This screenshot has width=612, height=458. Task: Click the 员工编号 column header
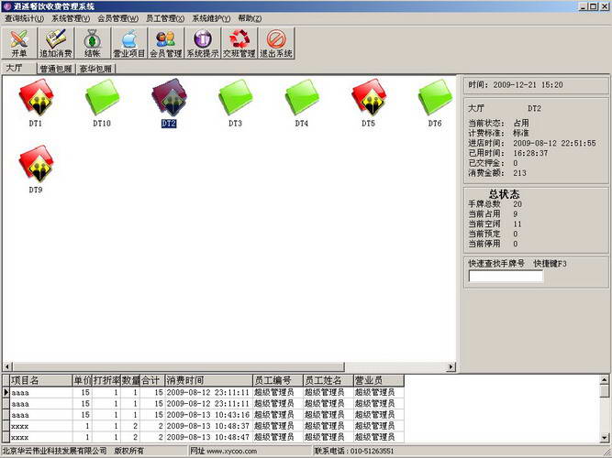coord(278,380)
